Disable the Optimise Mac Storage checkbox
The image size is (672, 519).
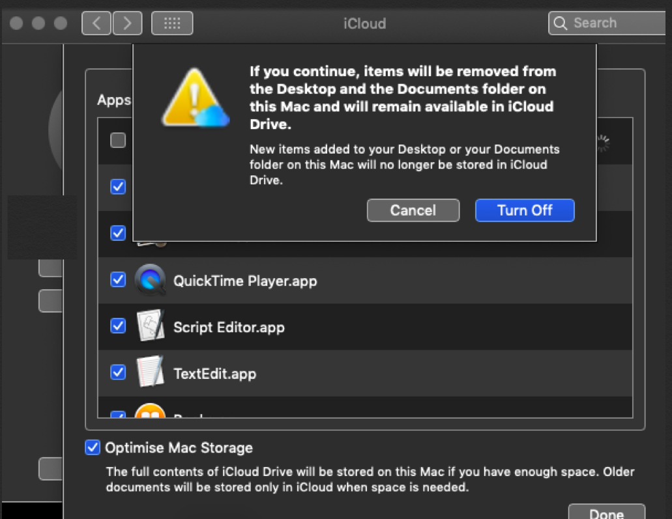click(92, 447)
